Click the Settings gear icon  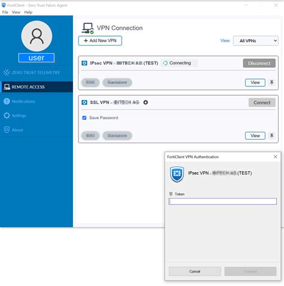point(7,116)
